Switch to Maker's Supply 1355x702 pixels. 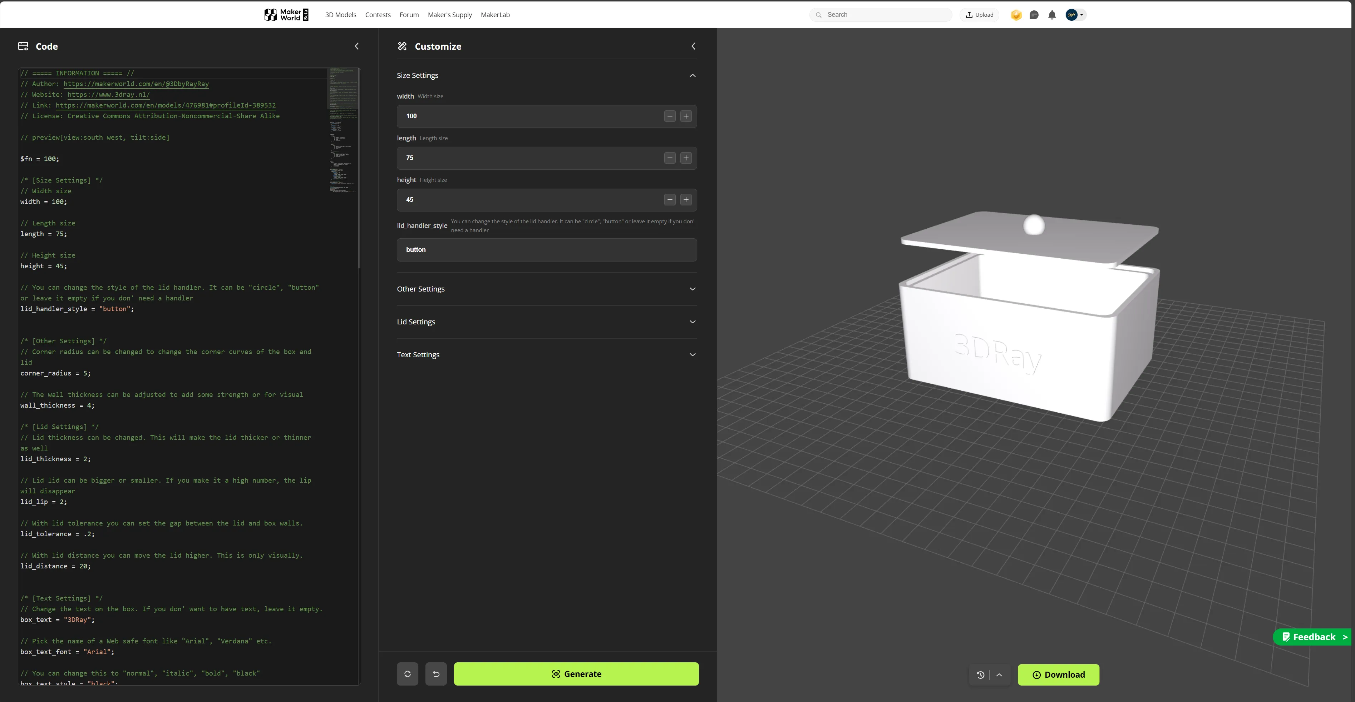click(450, 15)
